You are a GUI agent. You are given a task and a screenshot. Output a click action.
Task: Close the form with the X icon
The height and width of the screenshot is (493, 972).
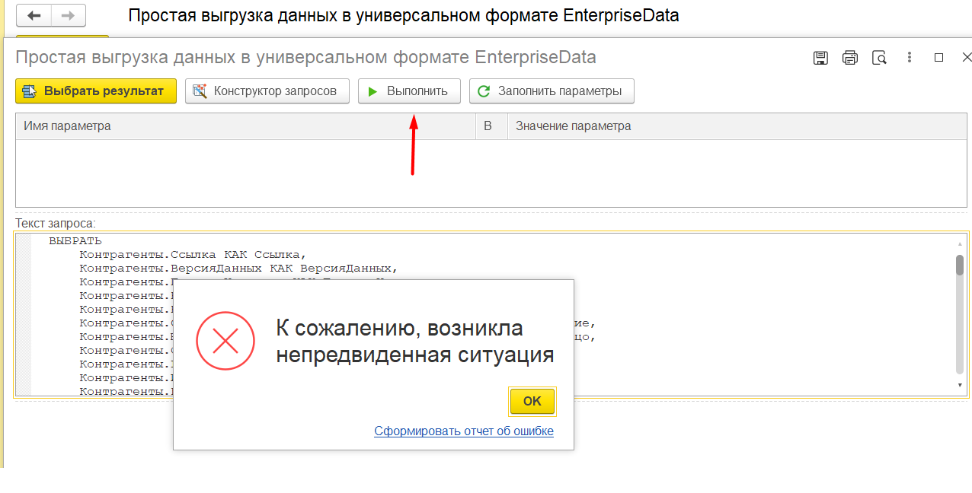point(967,58)
